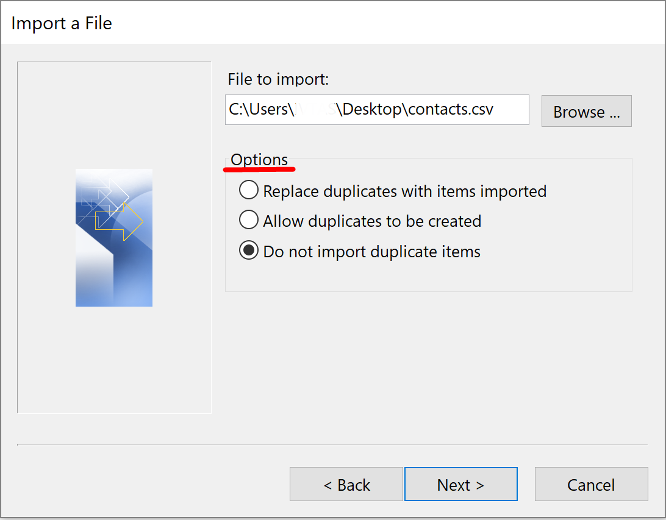Click the Import a File title text
The image size is (666, 520).
coord(62,23)
